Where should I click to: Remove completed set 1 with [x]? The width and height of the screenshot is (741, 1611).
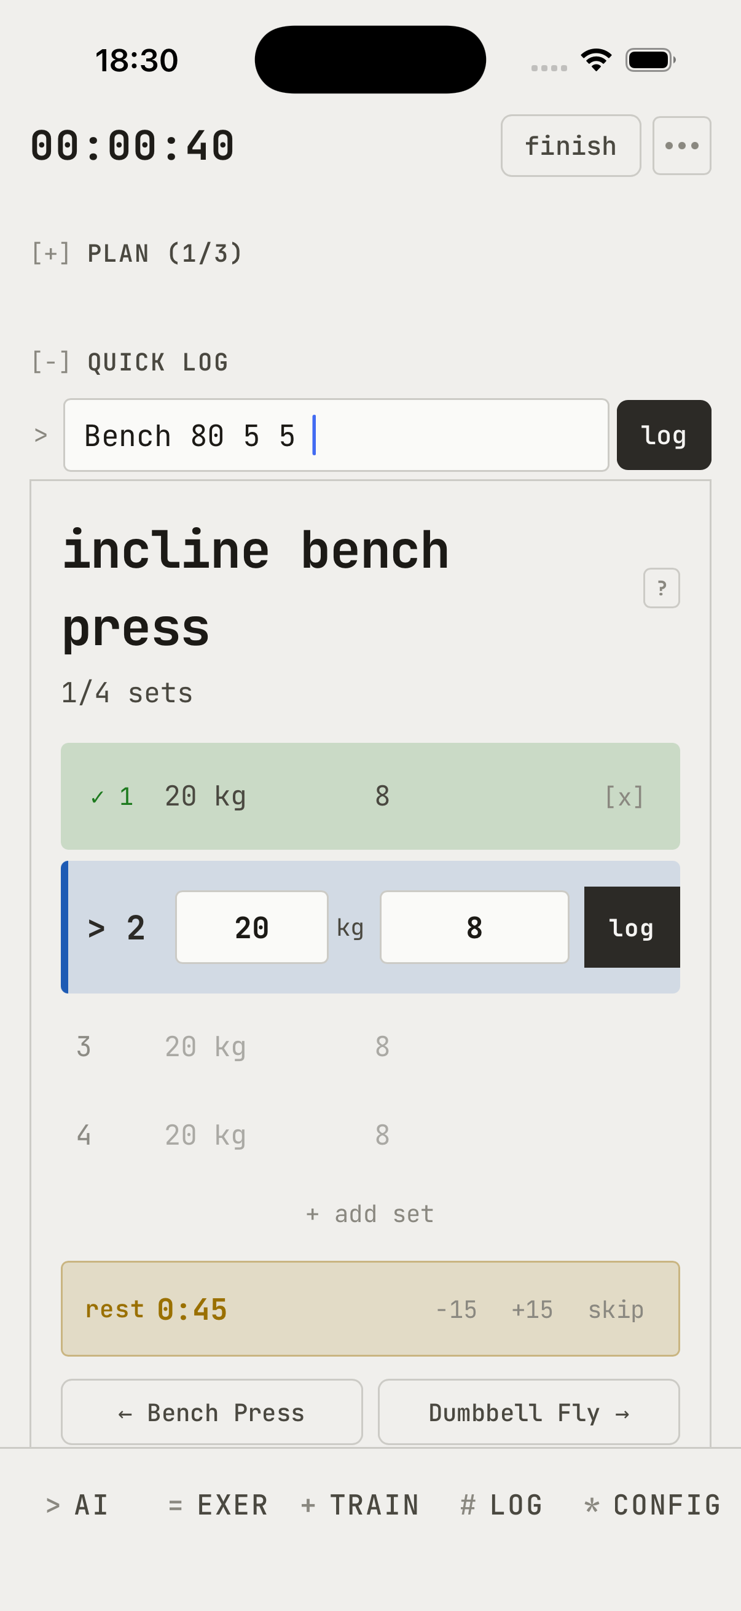tap(624, 797)
